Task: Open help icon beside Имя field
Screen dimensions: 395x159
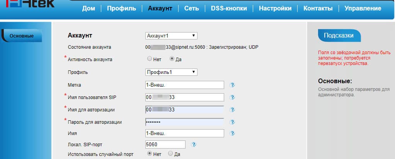Action: tap(232, 133)
